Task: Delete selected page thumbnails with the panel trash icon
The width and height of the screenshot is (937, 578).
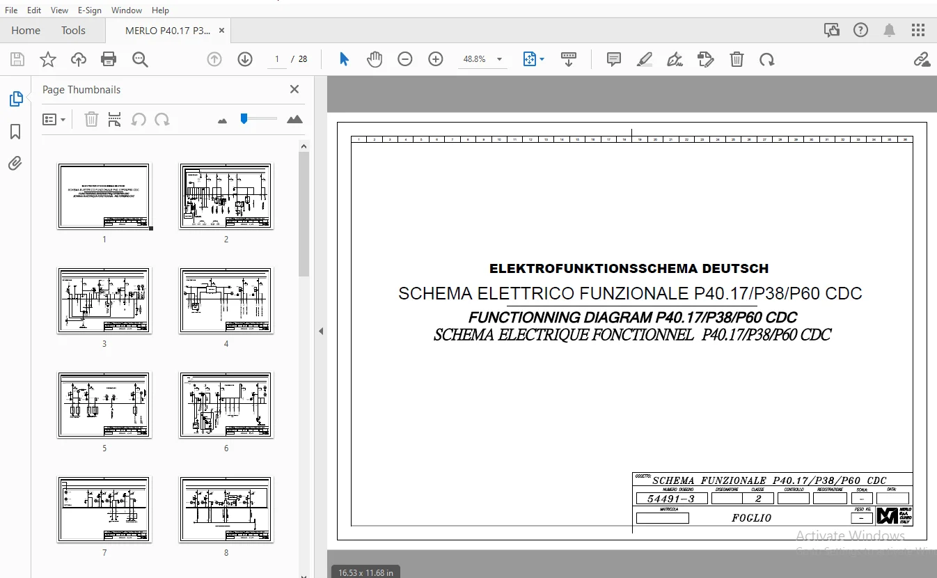Action: tap(91, 120)
